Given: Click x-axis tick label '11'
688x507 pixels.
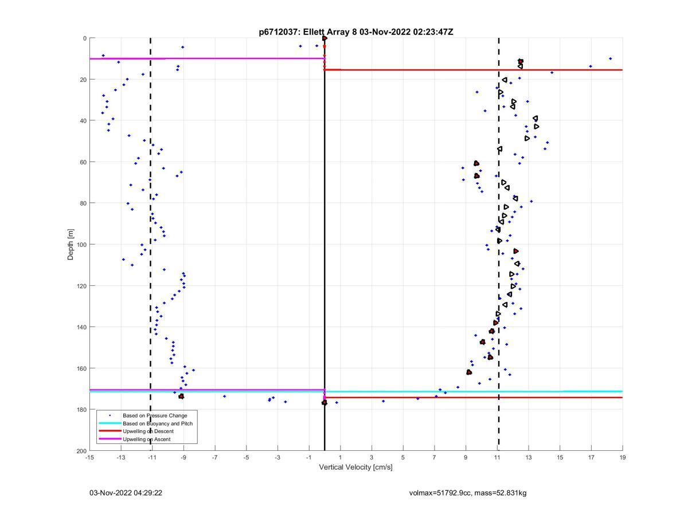Looking at the screenshot, I should point(497,457).
